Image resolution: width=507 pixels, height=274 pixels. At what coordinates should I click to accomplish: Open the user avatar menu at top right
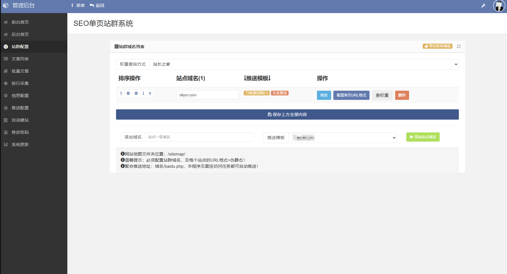coord(499,6)
